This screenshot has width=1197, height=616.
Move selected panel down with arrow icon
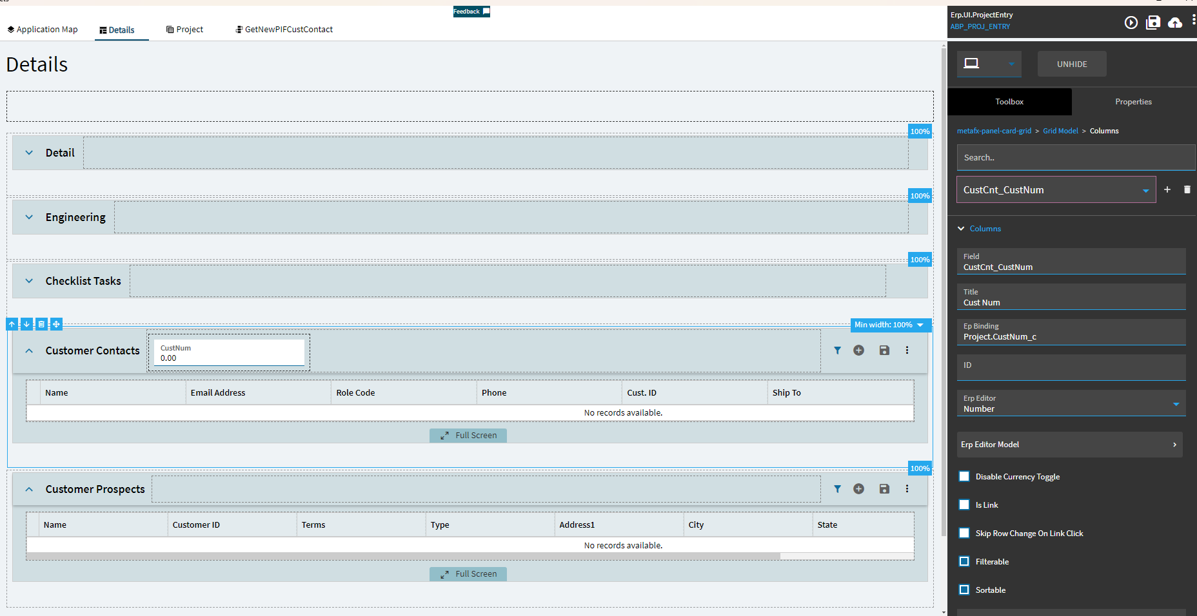coord(27,324)
